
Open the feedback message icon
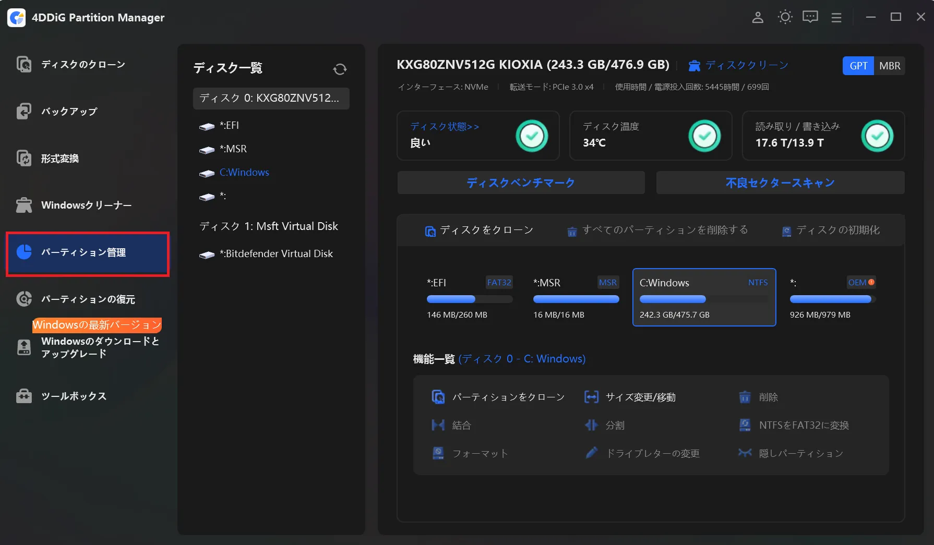[810, 17]
